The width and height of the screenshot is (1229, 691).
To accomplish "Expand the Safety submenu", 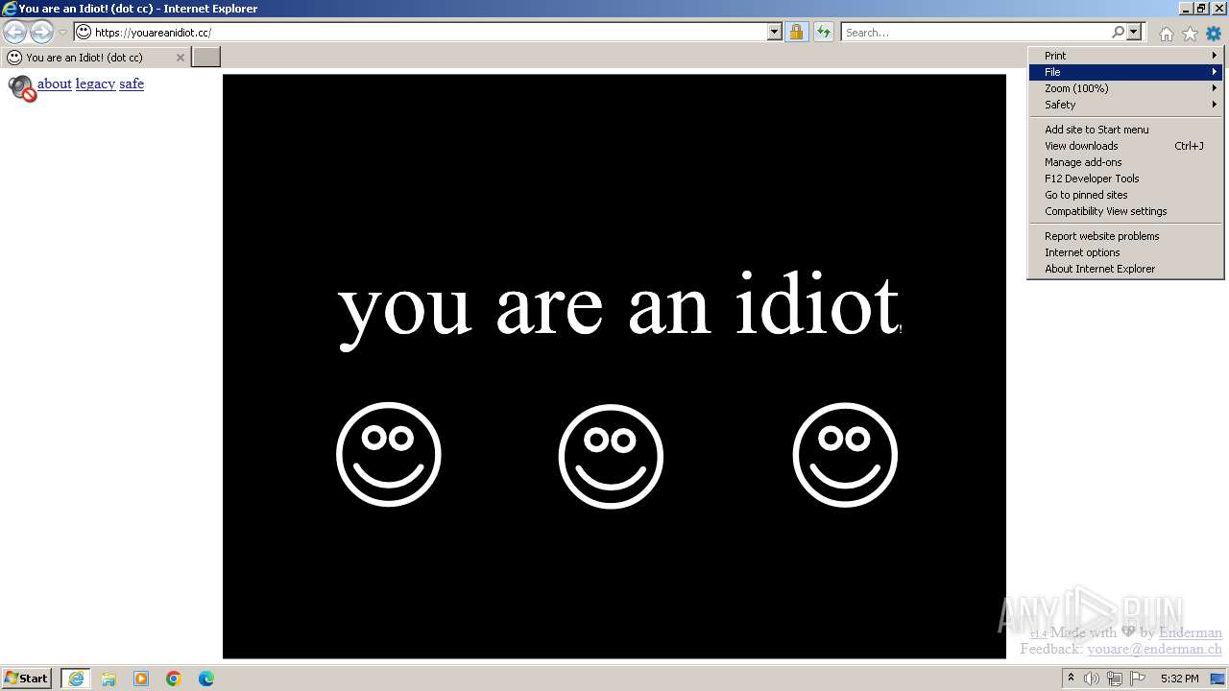I will [1125, 105].
